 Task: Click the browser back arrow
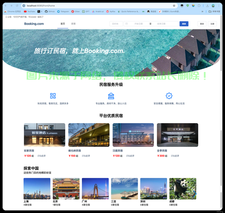tap(6, 6)
